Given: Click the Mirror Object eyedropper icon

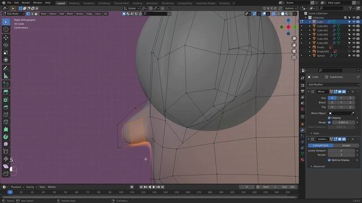Looking at the screenshot, I should 352,113.
